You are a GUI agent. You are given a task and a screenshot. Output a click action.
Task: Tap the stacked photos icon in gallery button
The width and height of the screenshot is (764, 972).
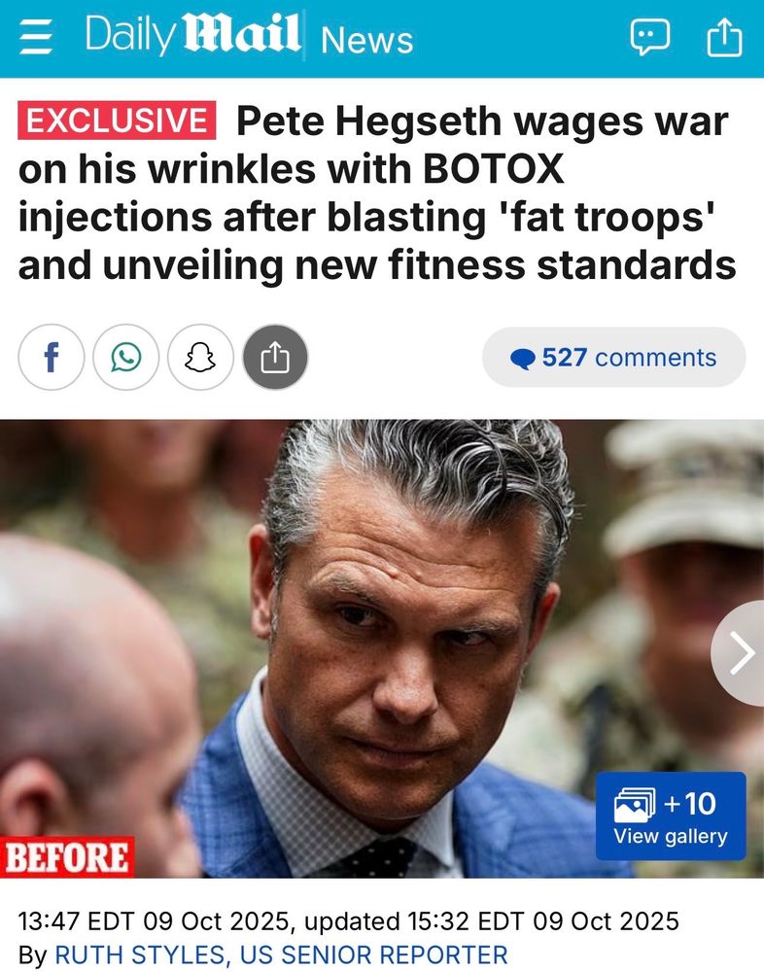(x=635, y=805)
